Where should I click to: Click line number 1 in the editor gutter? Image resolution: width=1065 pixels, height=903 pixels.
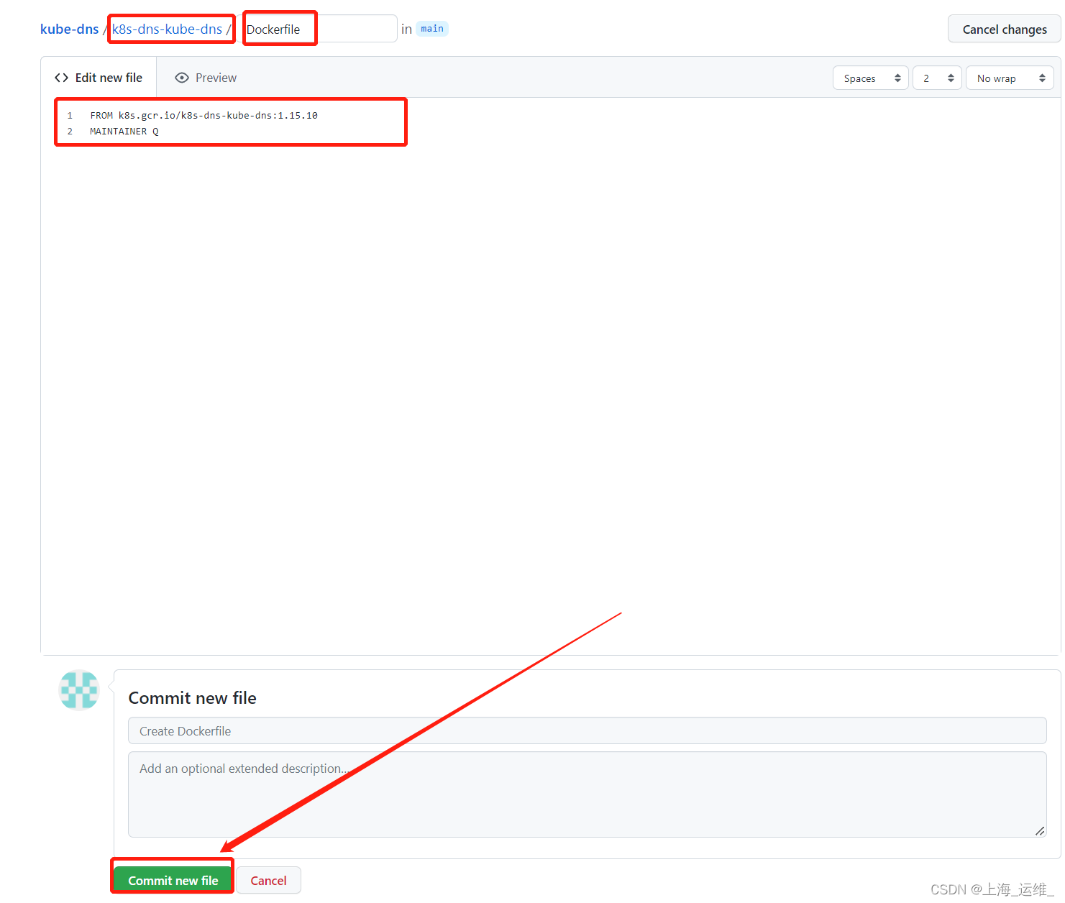[x=70, y=115]
